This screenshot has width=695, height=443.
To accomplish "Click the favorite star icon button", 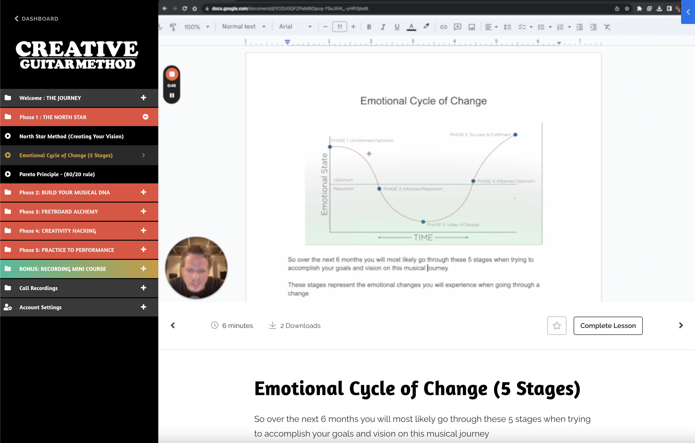I will (557, 325).
